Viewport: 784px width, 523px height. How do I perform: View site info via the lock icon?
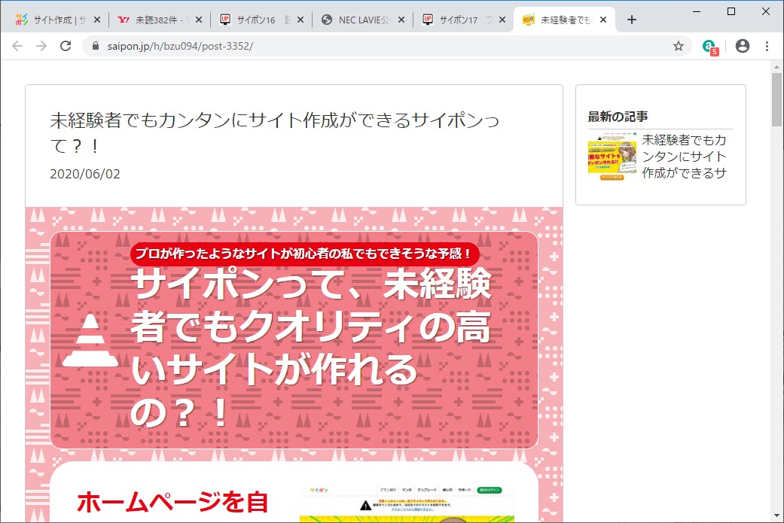96,46
